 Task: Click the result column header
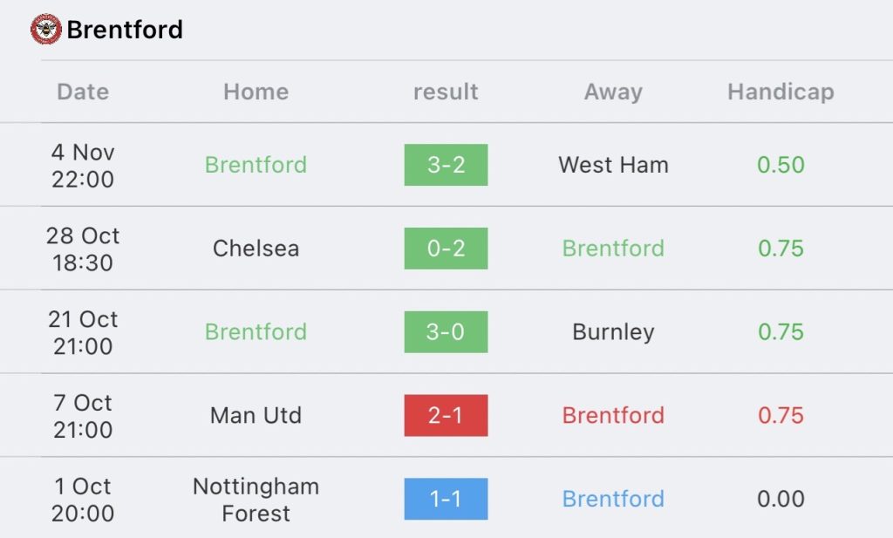click(446, 92)
